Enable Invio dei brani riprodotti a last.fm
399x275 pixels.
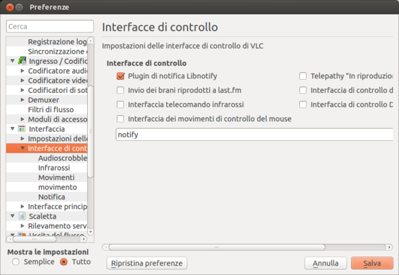(120, 90)
